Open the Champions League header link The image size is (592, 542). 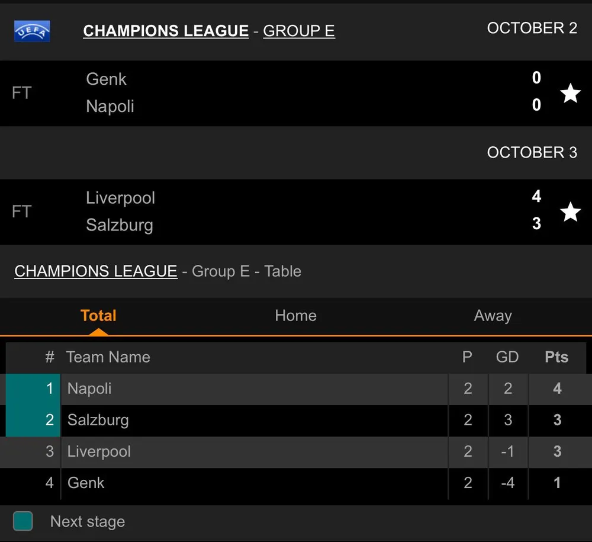tap(166, 31)
